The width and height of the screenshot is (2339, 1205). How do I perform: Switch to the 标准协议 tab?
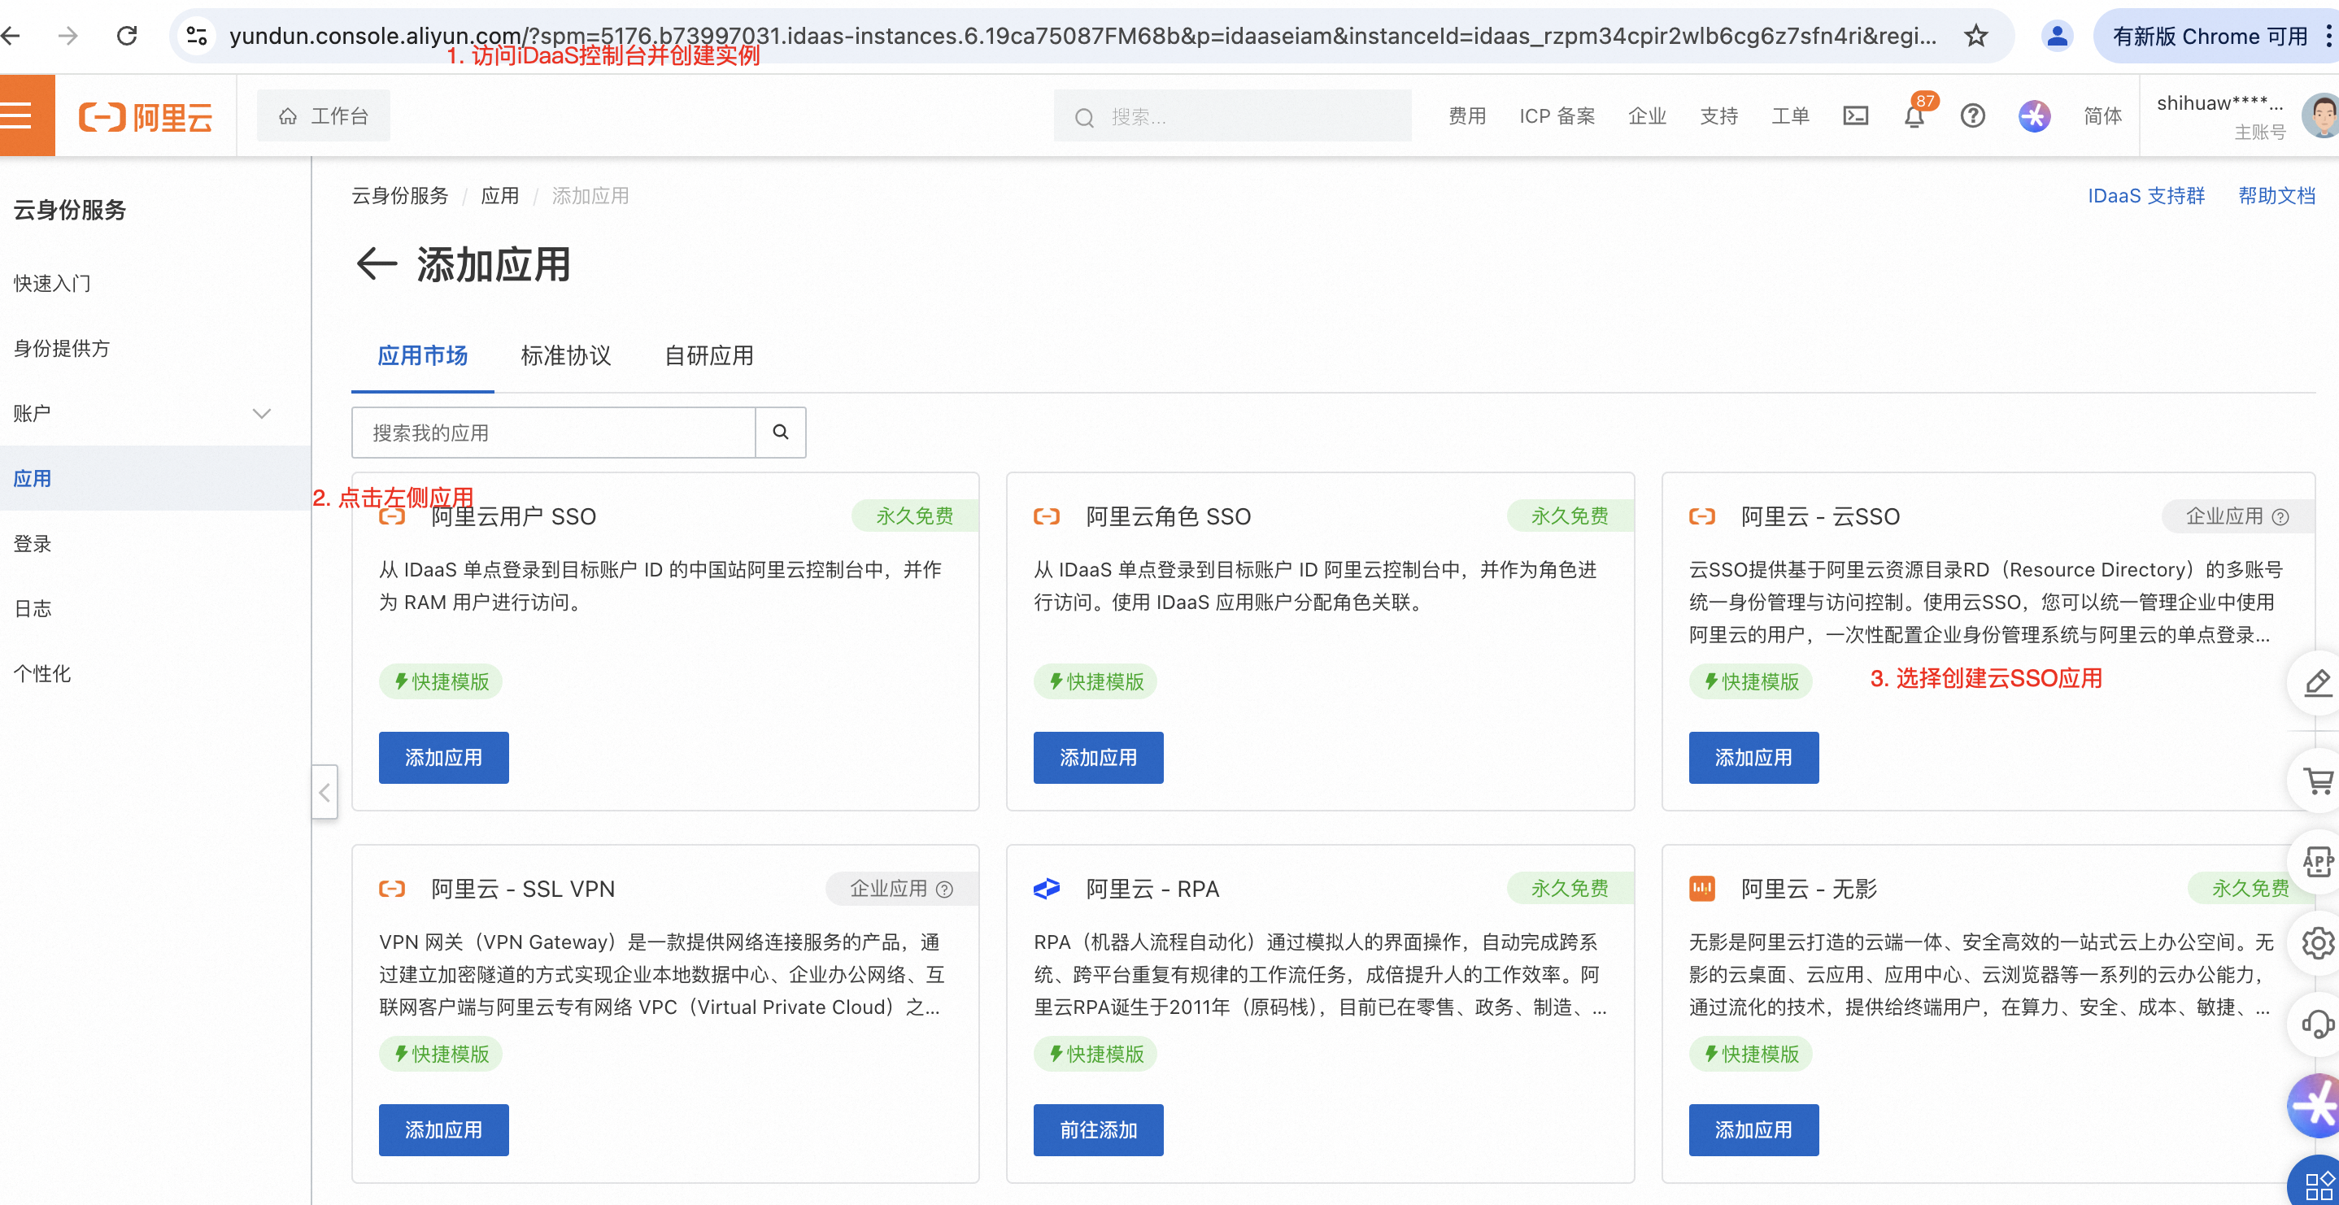pos(566,356)
